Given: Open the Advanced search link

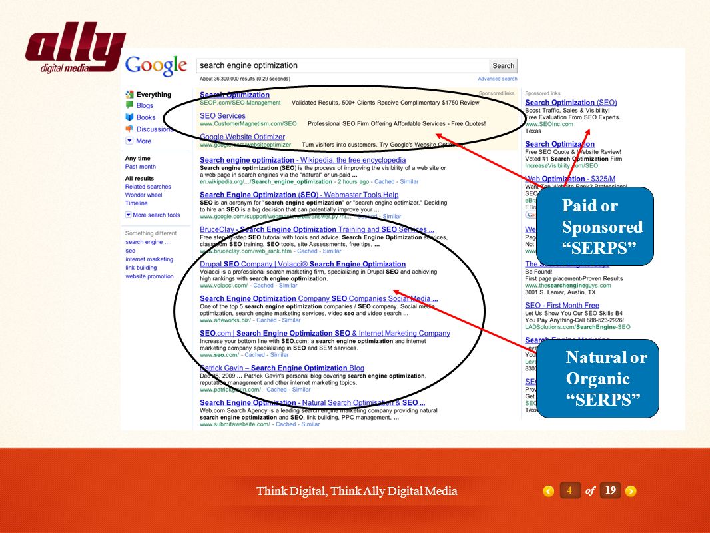Looking at the screenshot, I should [x=497, y=79].
